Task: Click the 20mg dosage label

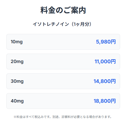Action: point(17,62)
